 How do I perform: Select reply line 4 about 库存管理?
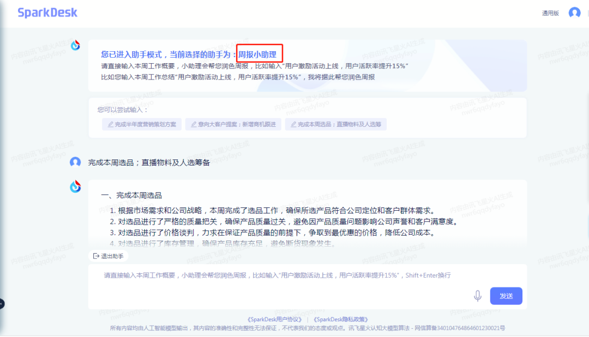coord(223,243)
